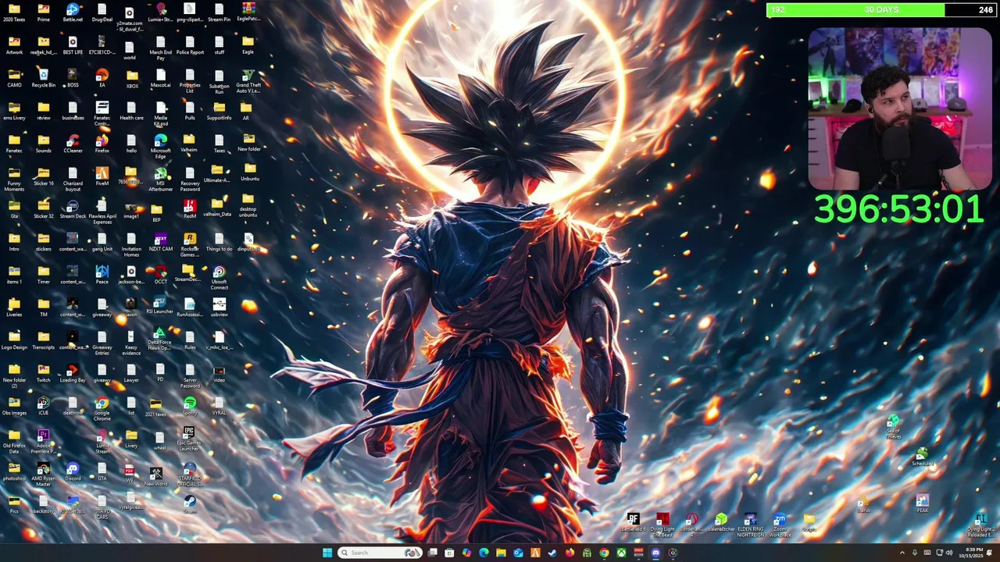Viewport: 1000px width, 562px height.
Task: Open the Stream Deck app shortcut
Action: pyautogui.click(x=73, y=208)
